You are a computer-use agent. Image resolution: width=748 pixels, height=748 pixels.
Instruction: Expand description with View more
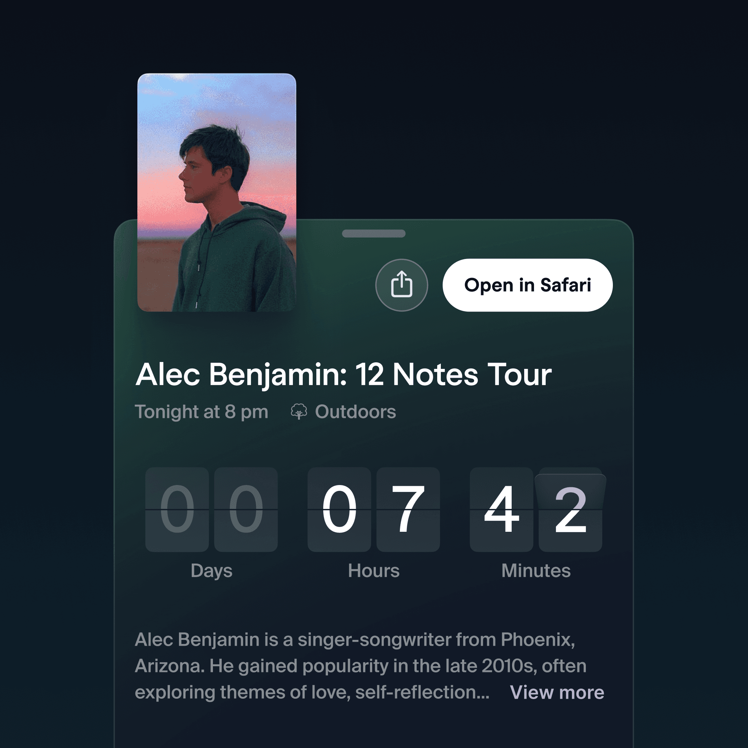(557, 692)
